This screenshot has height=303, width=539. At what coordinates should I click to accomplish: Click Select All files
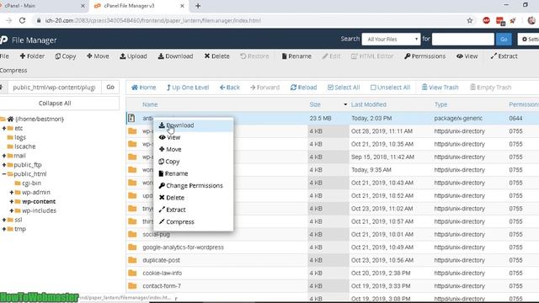[x=344, y=88]
